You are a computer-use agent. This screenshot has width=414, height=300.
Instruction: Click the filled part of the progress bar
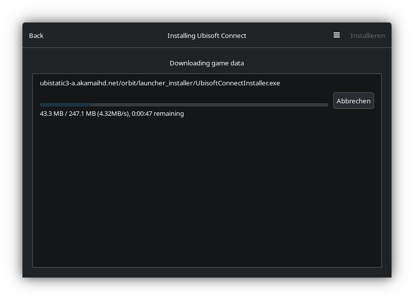coord(65,105)
